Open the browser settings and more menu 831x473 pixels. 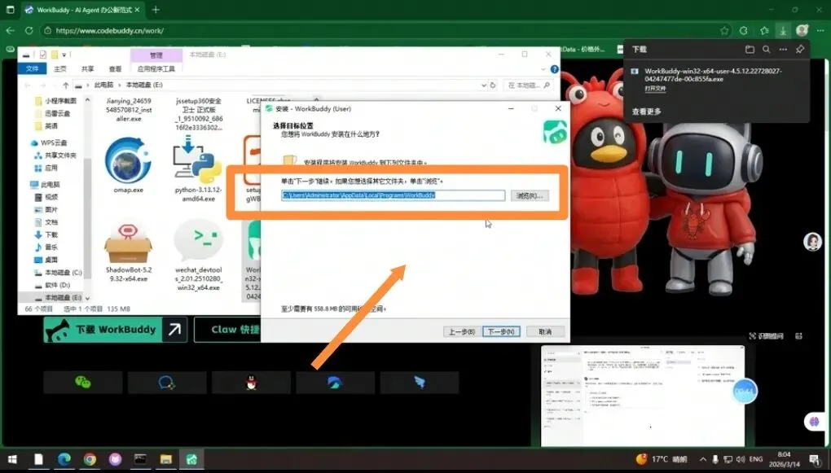pos(820,31)
